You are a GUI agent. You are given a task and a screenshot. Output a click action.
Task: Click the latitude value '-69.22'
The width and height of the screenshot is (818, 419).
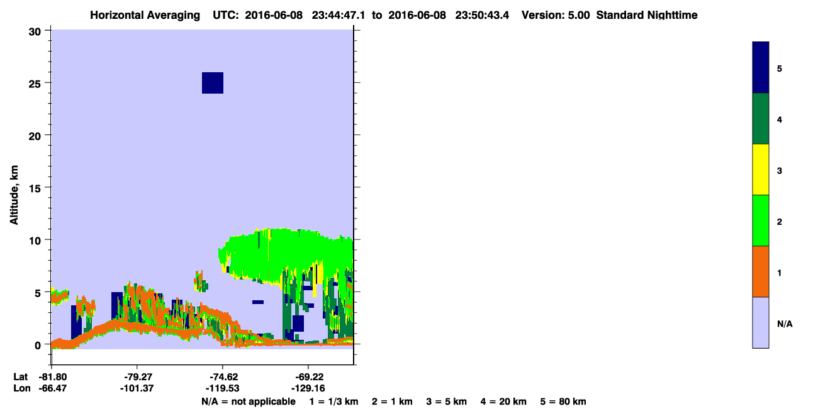point(307,377)
